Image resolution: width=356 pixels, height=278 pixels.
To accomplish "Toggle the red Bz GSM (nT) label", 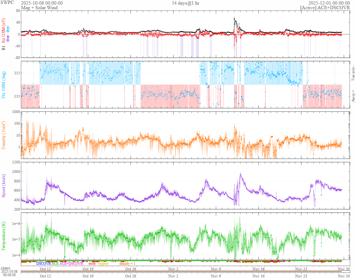I will pos(3,31).
